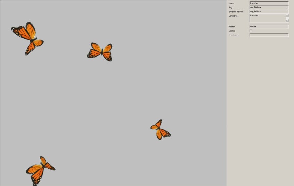Pick the small butterfly on the right side

click(x=160, y=130)
